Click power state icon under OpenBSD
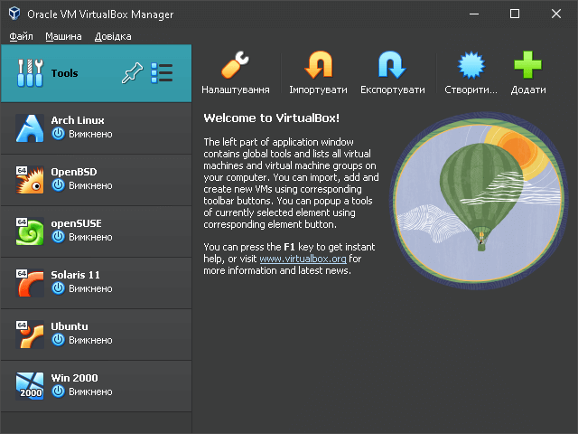The image size is (578, 434). 58,185
